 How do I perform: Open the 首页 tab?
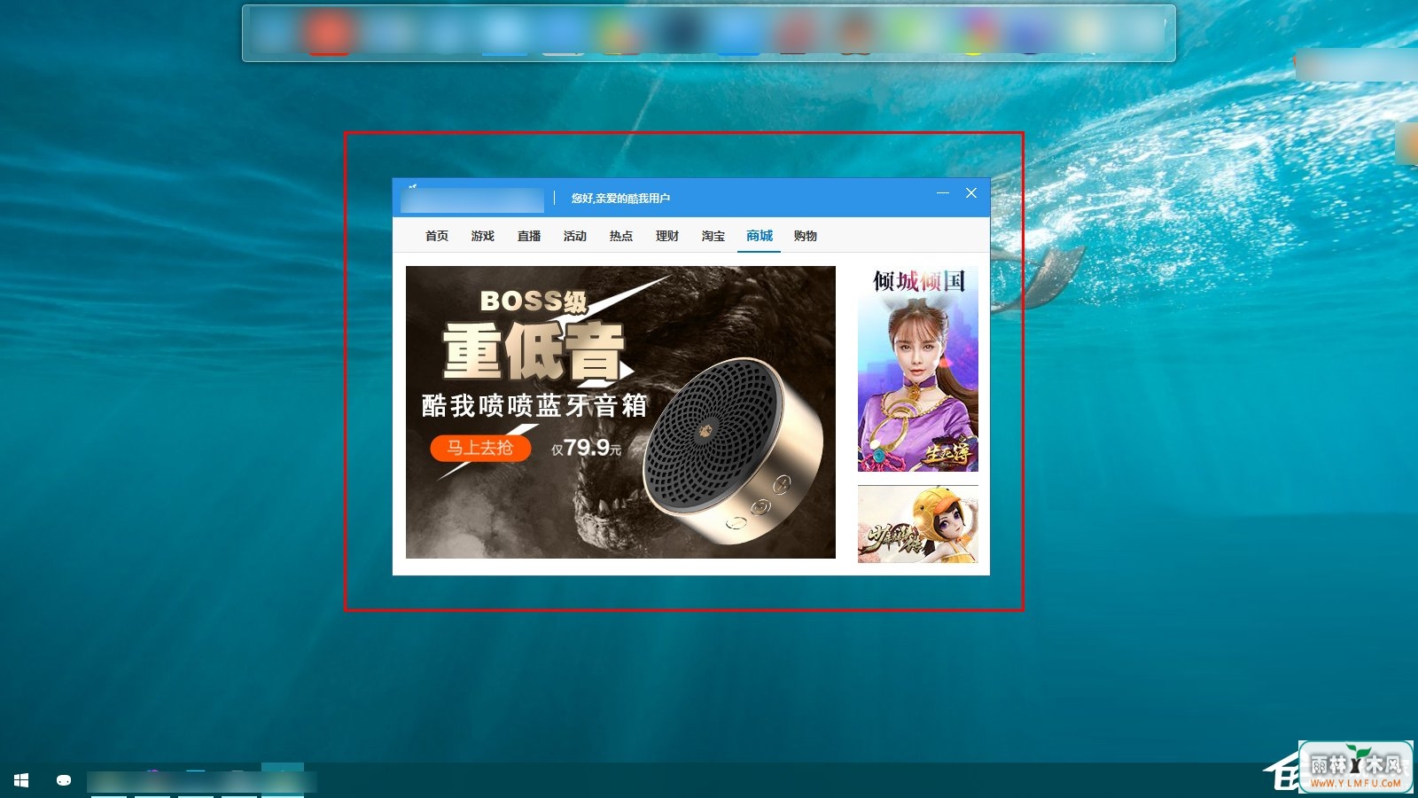(x=437, y=236)
